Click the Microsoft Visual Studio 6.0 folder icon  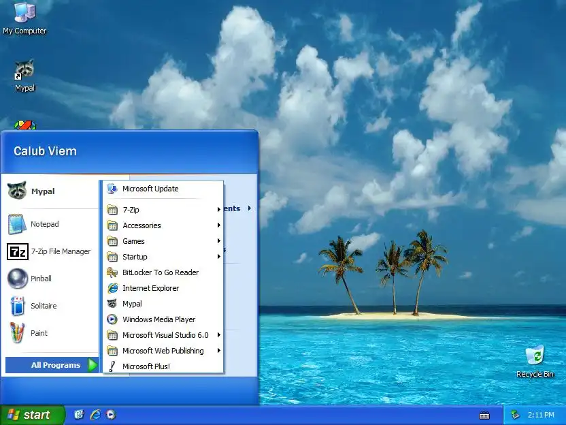click(112, 335)
